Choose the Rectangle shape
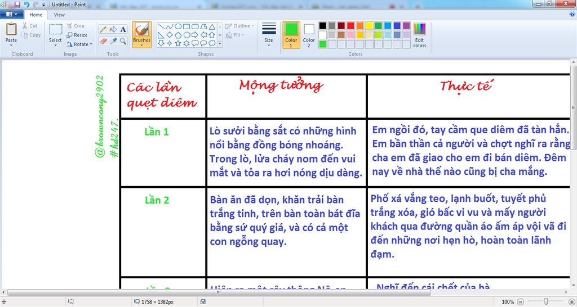 tap(186, 26)
